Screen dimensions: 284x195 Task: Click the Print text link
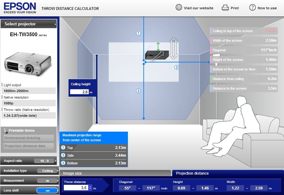point(235,8)
